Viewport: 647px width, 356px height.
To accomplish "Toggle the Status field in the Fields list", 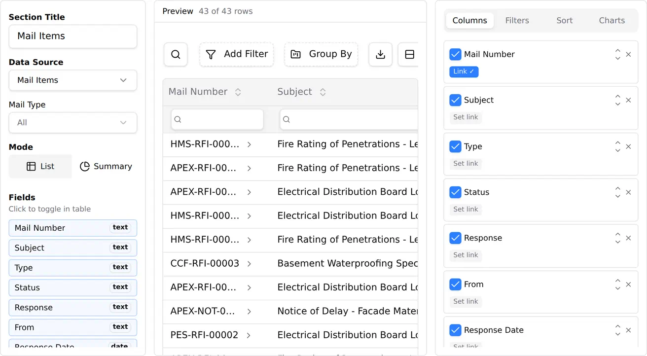I will click(x=73, y=288).
